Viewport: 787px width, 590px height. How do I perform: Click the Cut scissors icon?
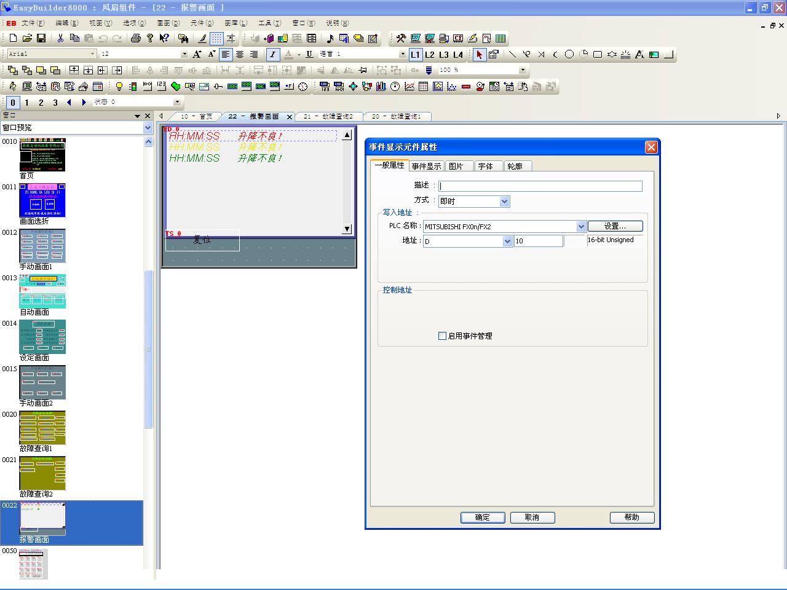pos(60,38)
